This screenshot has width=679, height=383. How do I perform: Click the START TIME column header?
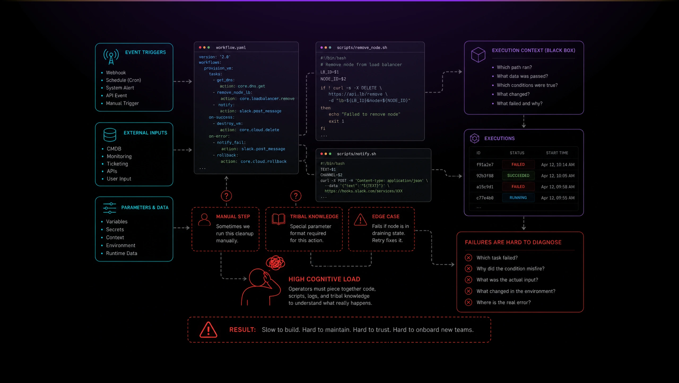pyautogui.click(x=557, y=153)
